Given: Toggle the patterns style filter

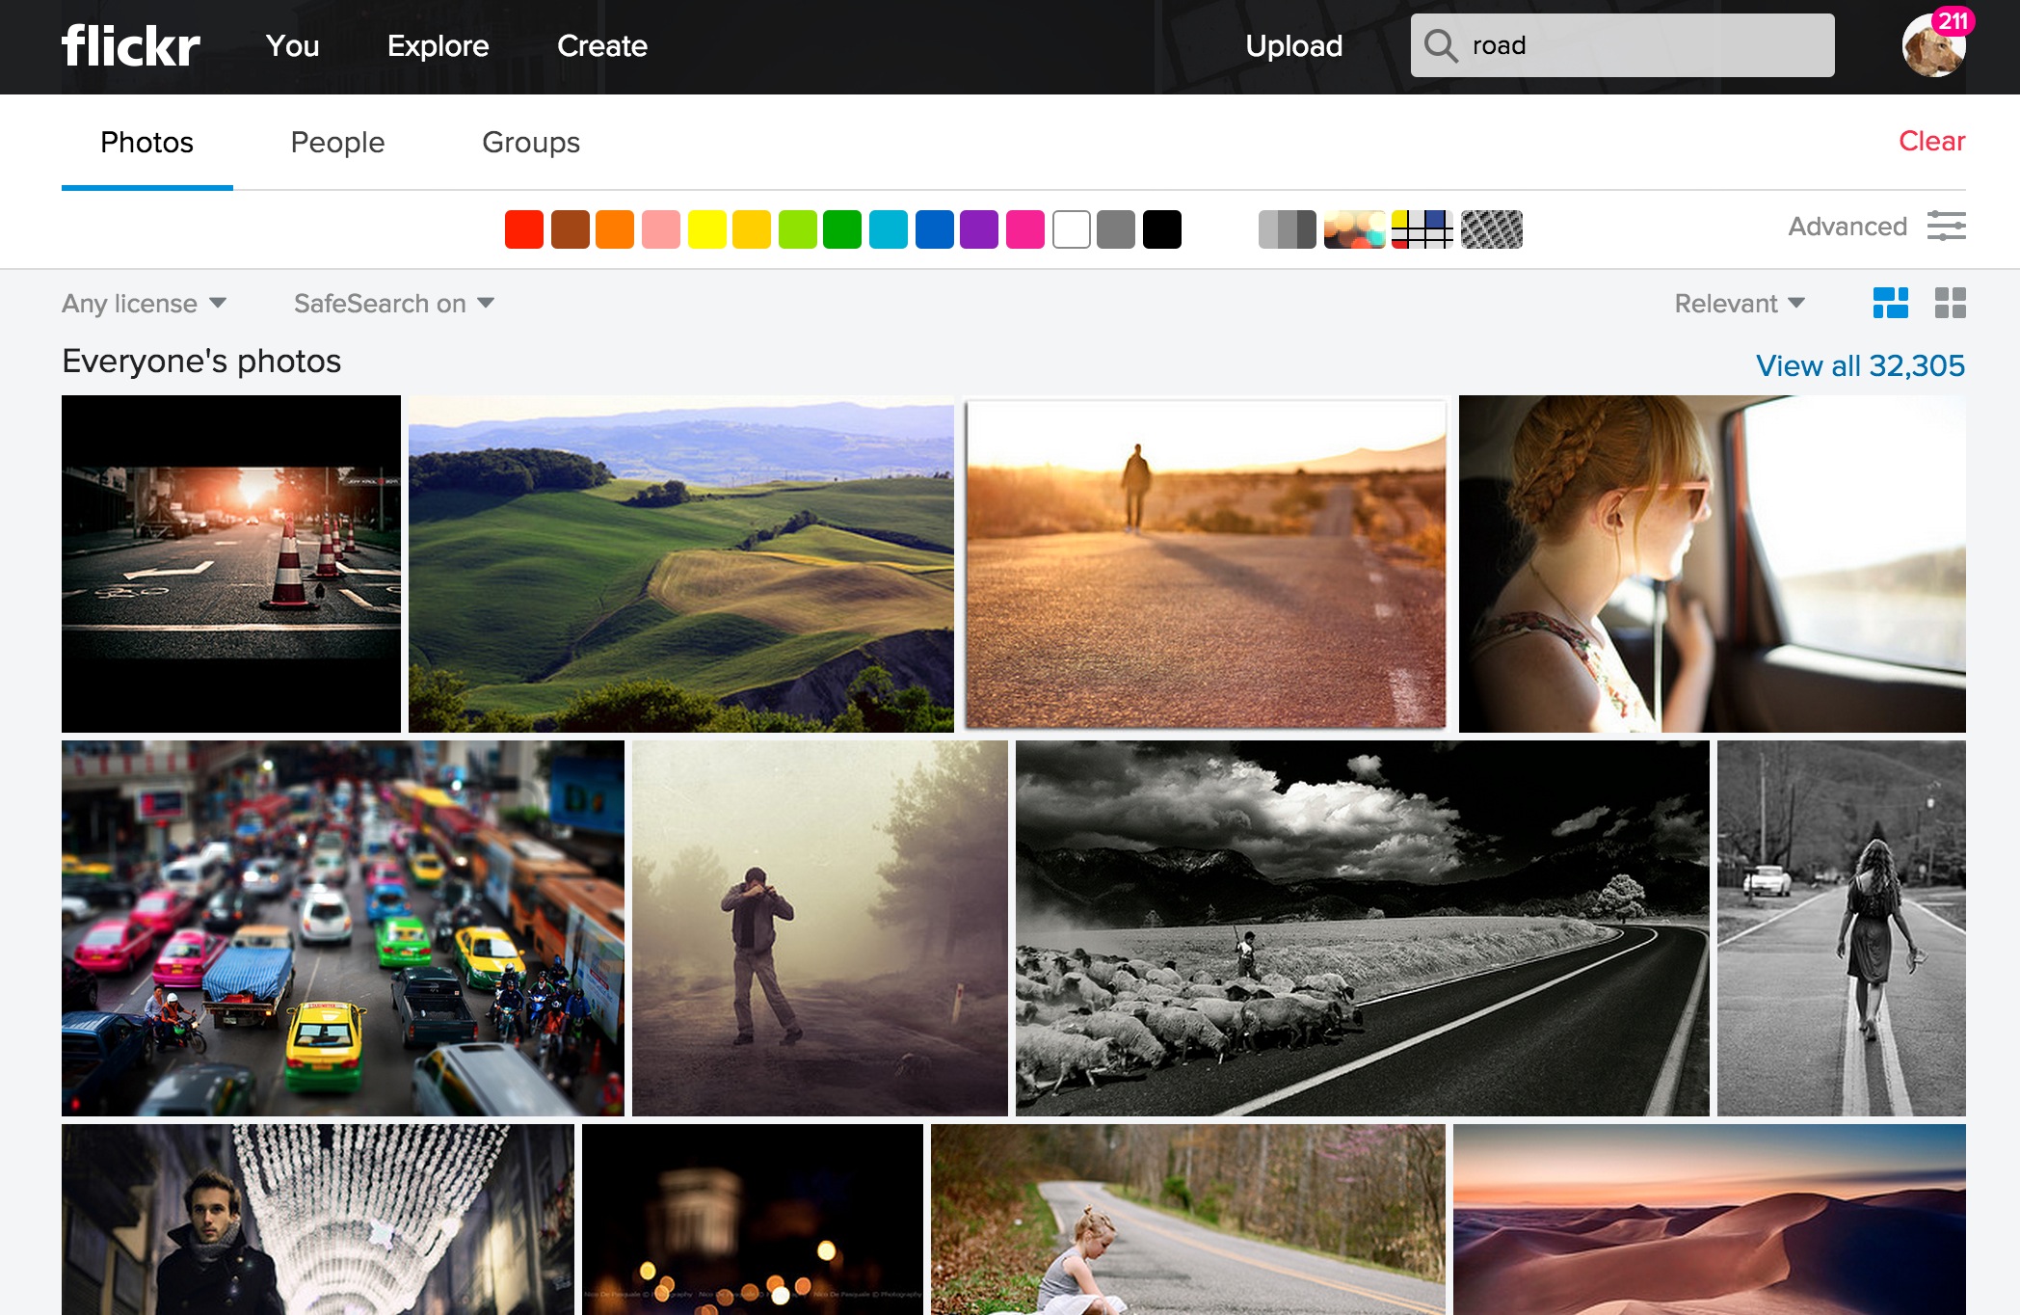Looking at the screenshot, I should pos(1492,229).
